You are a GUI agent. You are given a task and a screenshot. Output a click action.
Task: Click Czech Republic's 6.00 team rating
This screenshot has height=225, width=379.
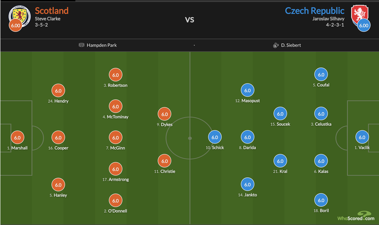(363, 25)
